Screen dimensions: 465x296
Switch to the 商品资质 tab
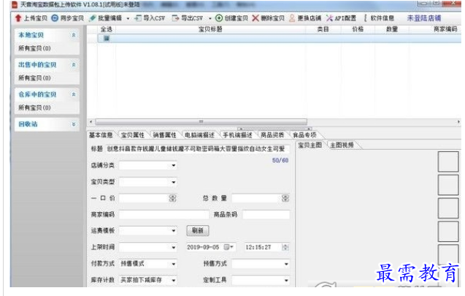pos(272,135)
